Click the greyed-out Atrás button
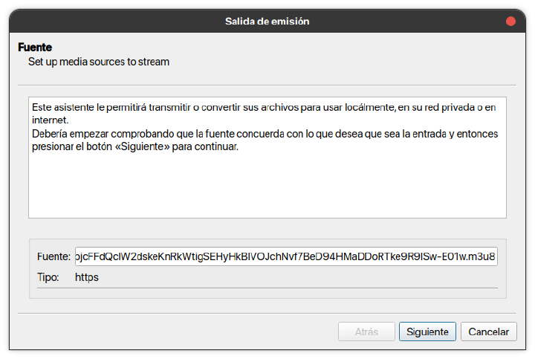The width and height of the screenshot is (535, 359). [366, 331]
